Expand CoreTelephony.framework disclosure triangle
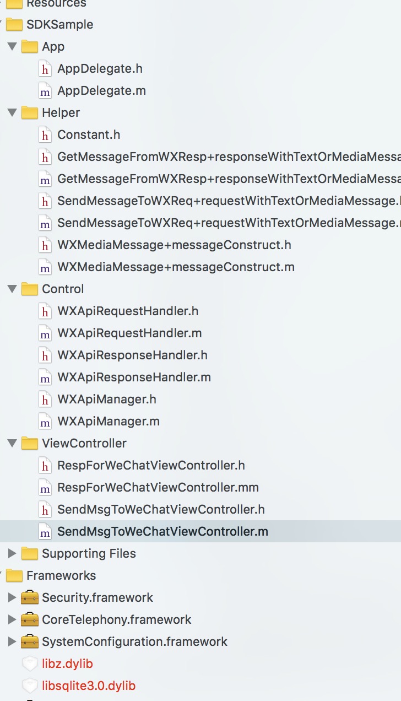The image size is (401, 701). point(12,619)
